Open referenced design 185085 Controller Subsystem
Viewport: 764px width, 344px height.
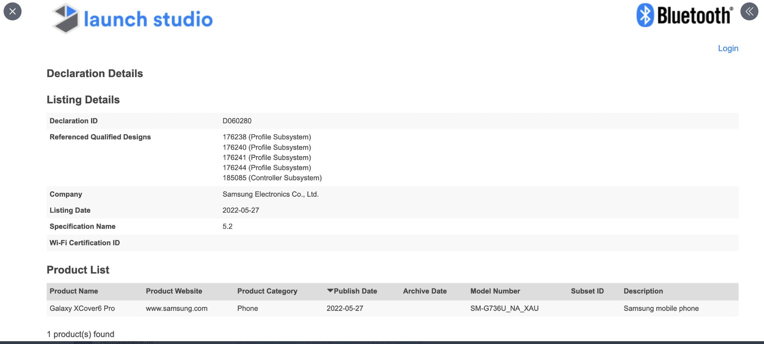coord(272,178)
